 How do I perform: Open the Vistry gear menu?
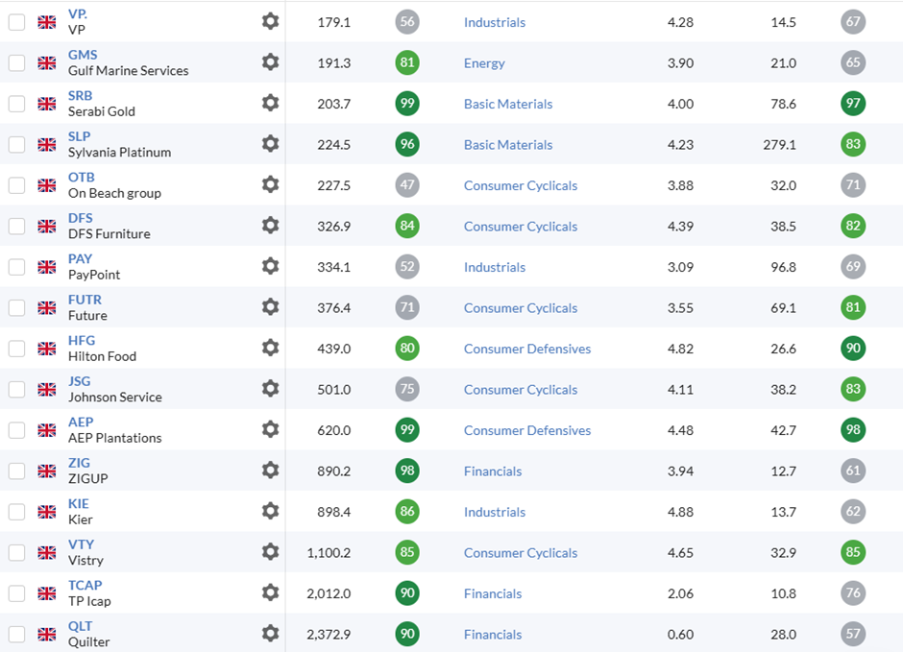(x=270, y=552)
